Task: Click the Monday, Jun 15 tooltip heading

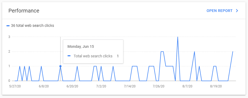Action: click(81, 46)
